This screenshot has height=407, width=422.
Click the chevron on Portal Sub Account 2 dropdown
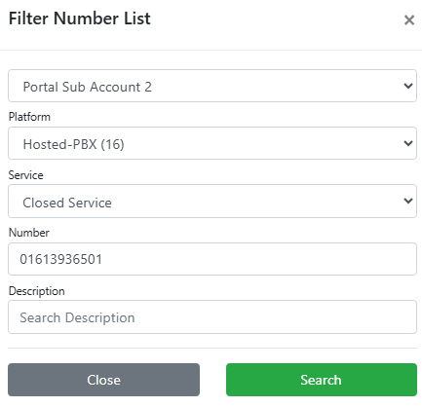point(408,86)
